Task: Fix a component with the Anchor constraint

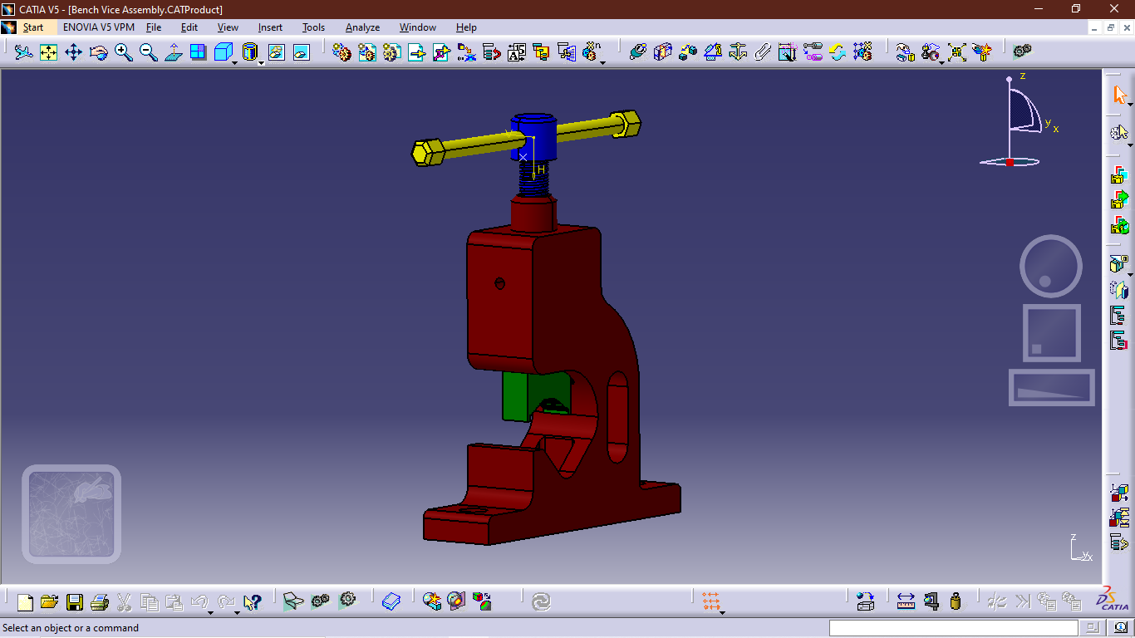Action: pos(738,52)
